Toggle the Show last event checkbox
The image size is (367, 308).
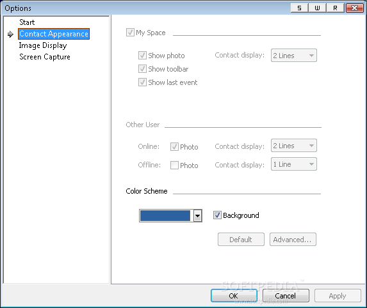point(142,82)
